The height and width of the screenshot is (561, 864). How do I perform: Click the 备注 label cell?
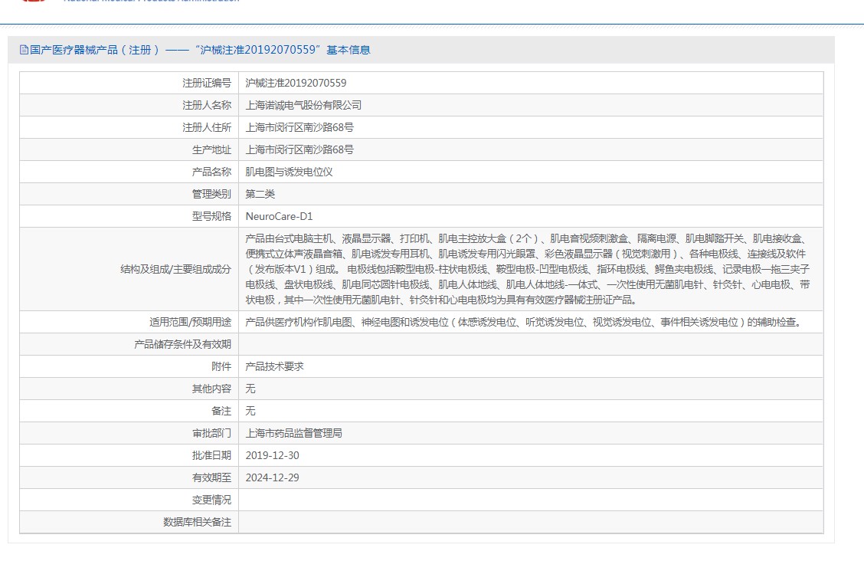point(129,411)
